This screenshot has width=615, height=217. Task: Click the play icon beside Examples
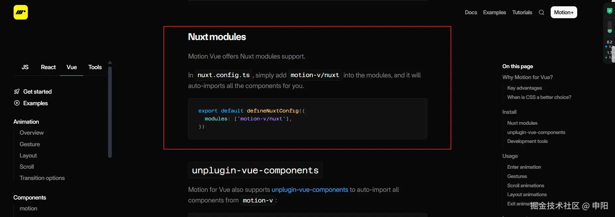[x=17, y=103]
